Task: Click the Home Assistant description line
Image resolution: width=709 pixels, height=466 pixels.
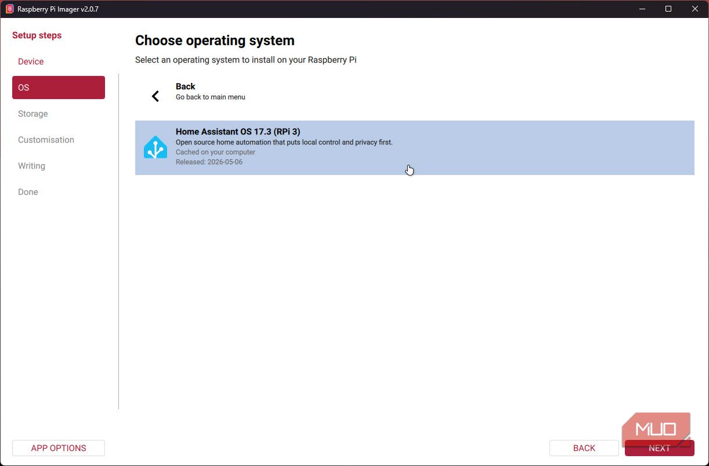Action: click(284, 142)
